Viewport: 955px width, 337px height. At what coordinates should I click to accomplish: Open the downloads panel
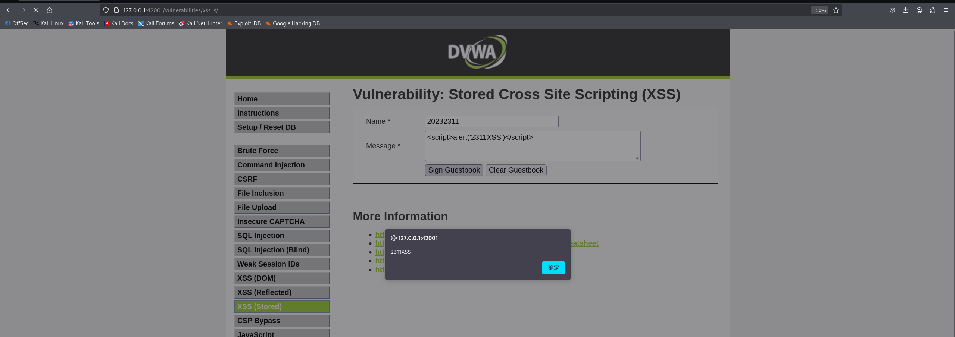906,10
